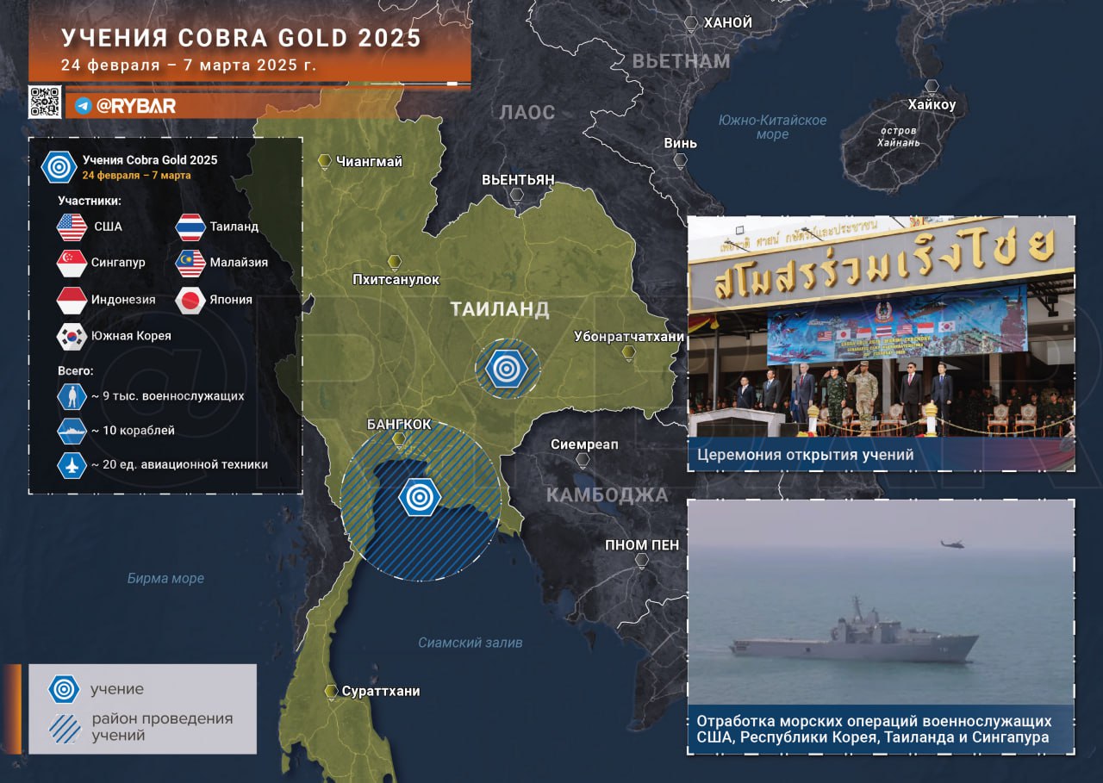
Task: Click the exercise target marker in central Thailand
Action: [x=507, y=369]
